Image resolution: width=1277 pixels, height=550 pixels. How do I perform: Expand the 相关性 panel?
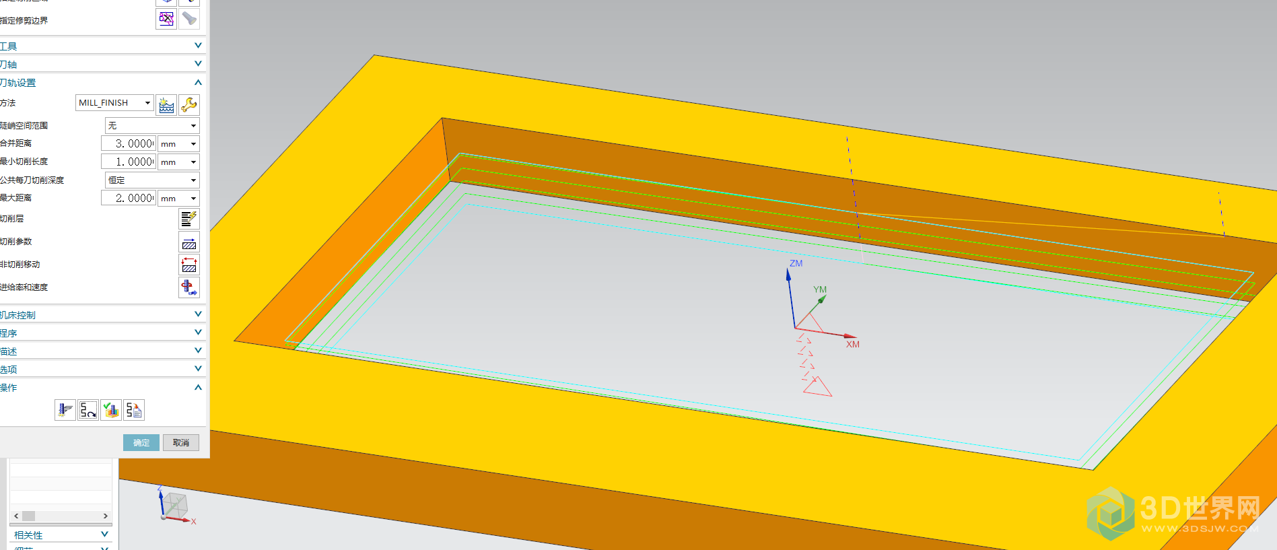point(104,535)
